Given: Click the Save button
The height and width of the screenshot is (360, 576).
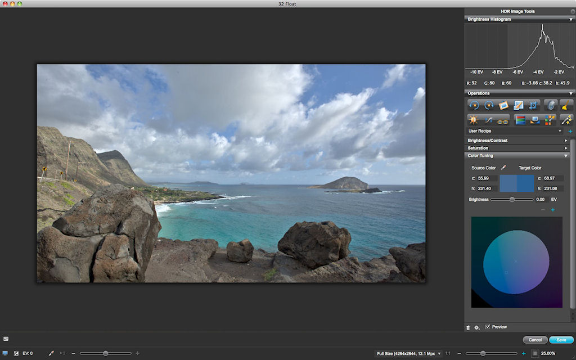Looking at the screenshot, I should point(561,340).
